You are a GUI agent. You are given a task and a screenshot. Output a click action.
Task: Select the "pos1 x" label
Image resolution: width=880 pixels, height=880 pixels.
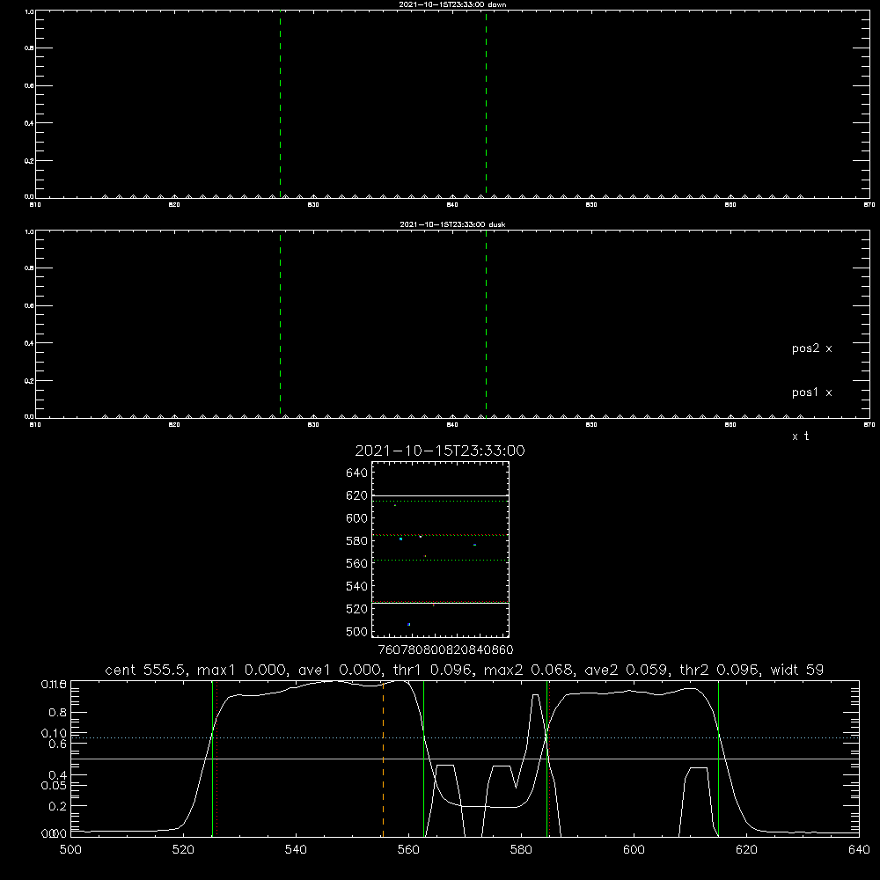coord(811,392)
